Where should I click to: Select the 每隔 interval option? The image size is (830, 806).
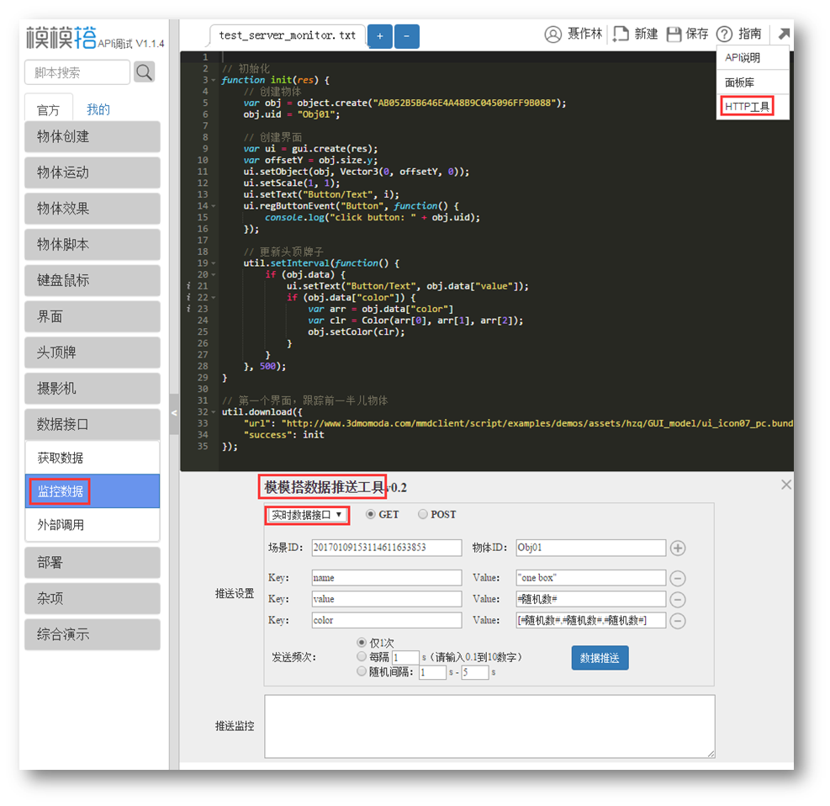[x=362, y=656]
